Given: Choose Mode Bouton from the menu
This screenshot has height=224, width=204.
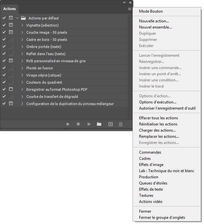Looking at the screenshot, I should [x=151, y=11].
